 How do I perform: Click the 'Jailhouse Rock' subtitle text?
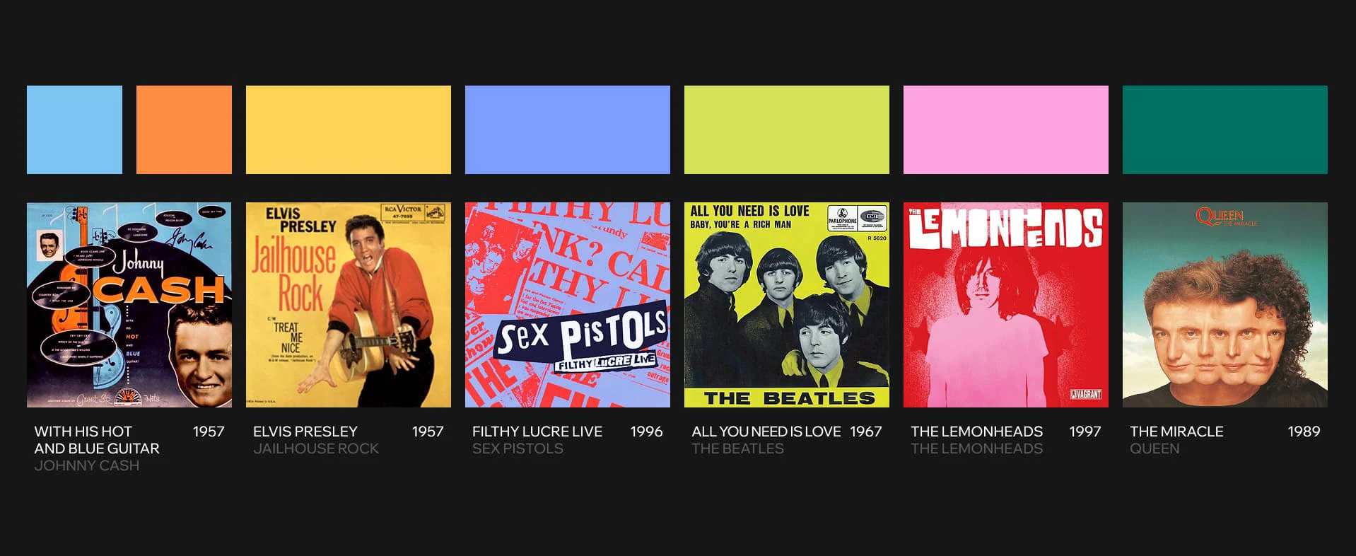(316, 448)
